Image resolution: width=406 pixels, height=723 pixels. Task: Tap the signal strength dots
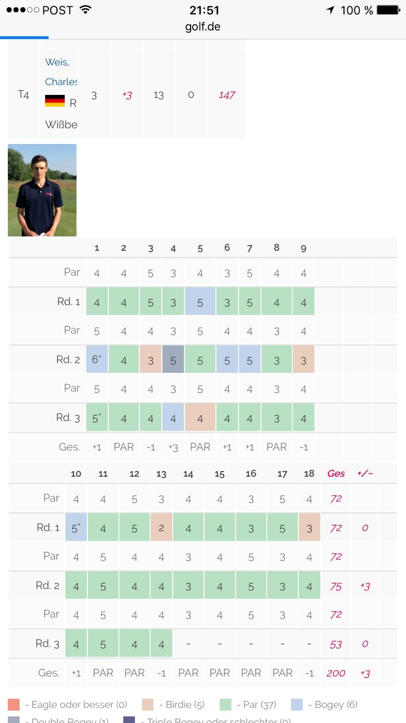point(23,10)
